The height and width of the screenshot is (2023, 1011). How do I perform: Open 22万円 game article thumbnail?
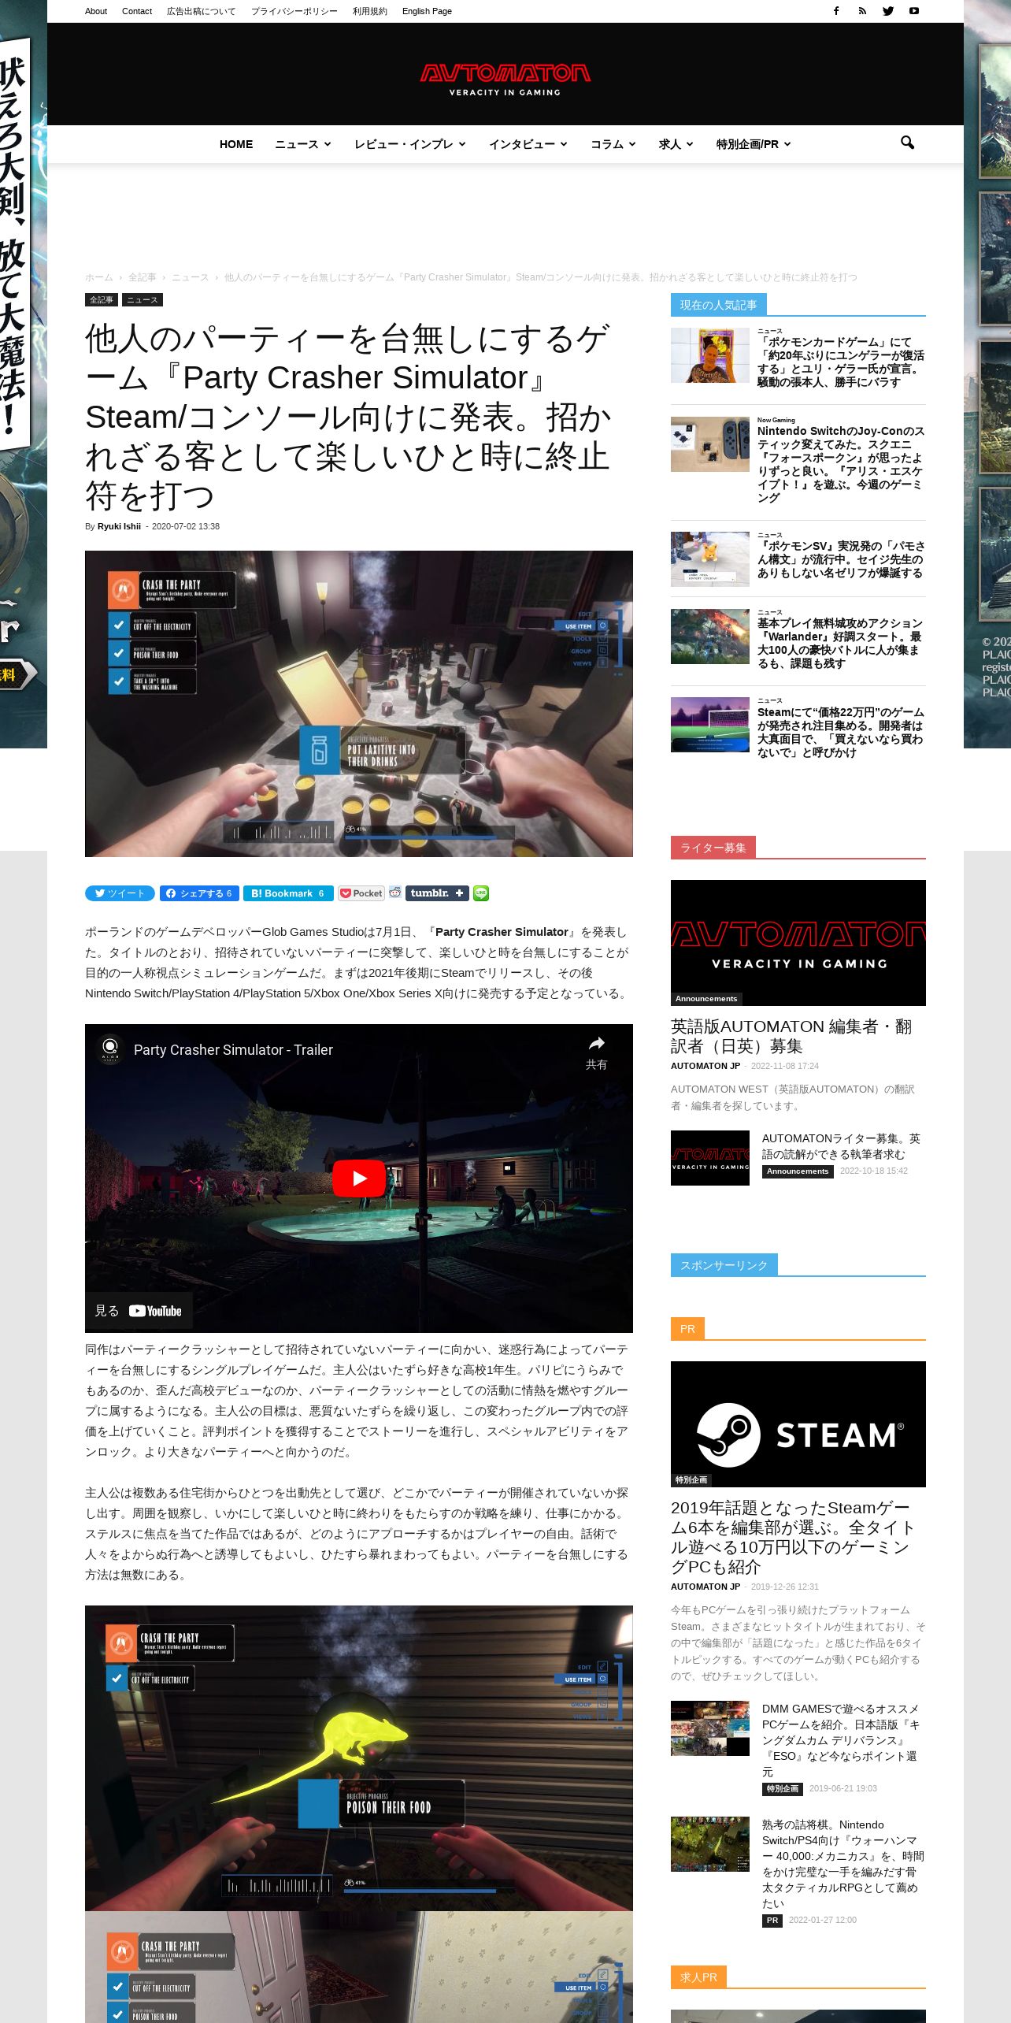pos(710,725)
